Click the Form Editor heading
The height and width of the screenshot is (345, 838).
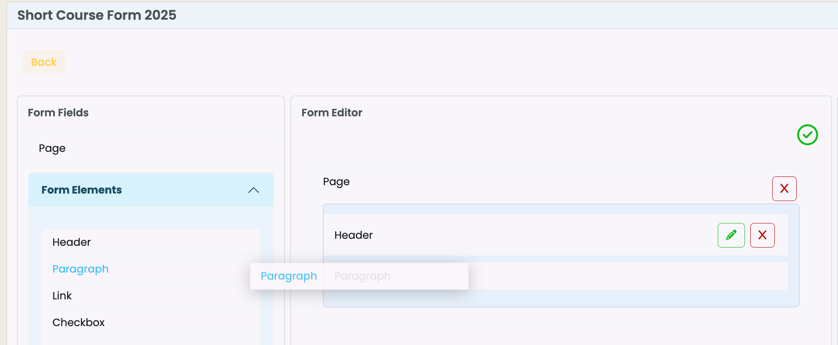(332, 113)
